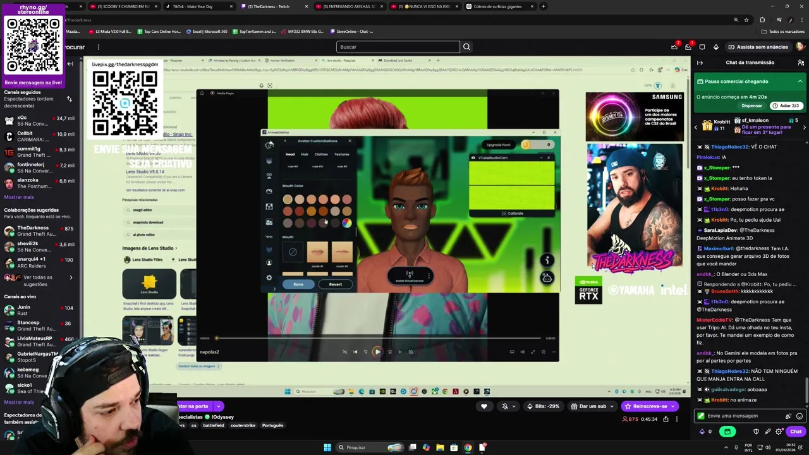The image size is (809, 455).
Task: Open xQc channel in followed list
Action: click(40, 121)
